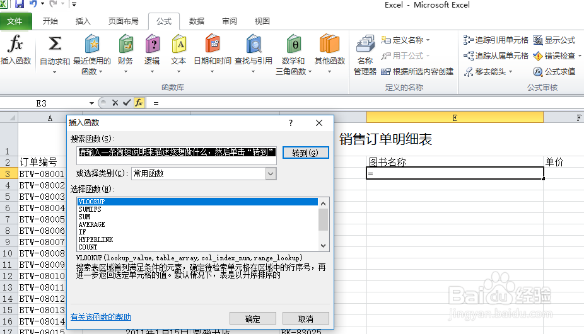Expand the Remove Arrows dropdown arrow
584x334 pixels.
(510, 71)
